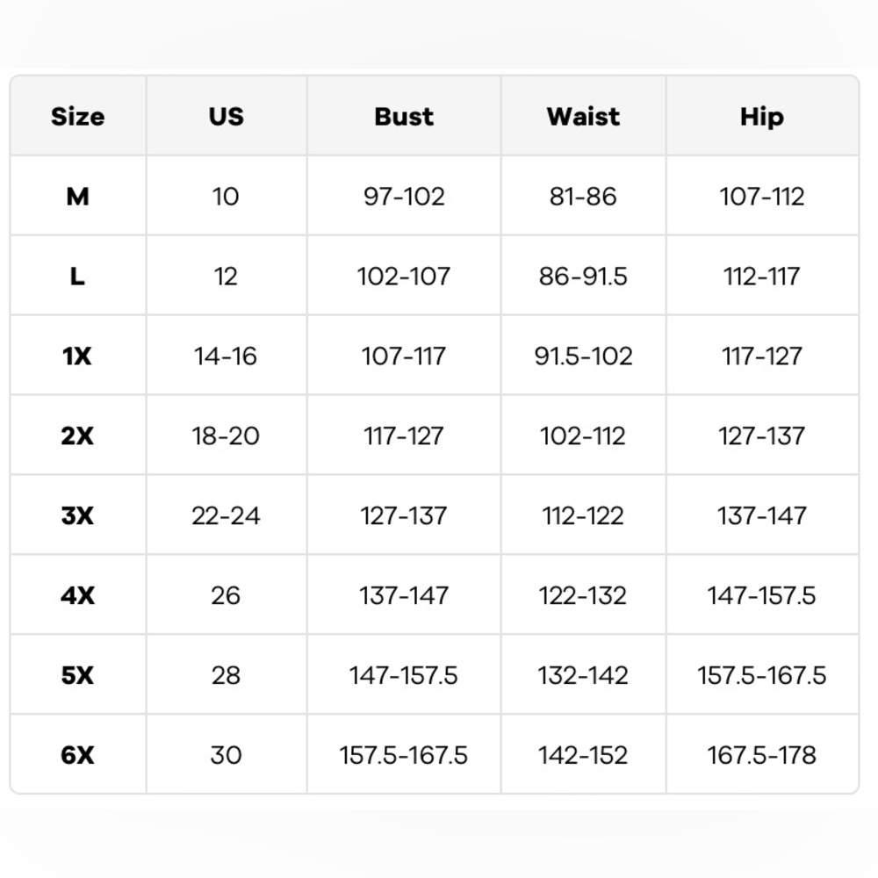Click the US size 14-16 cell

point(226,356)
